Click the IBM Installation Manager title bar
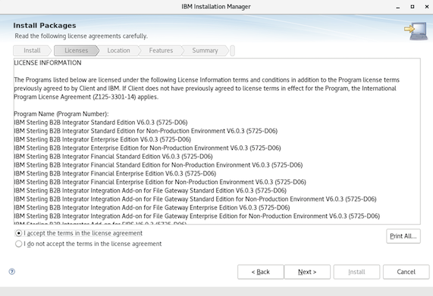 [216, 7]
